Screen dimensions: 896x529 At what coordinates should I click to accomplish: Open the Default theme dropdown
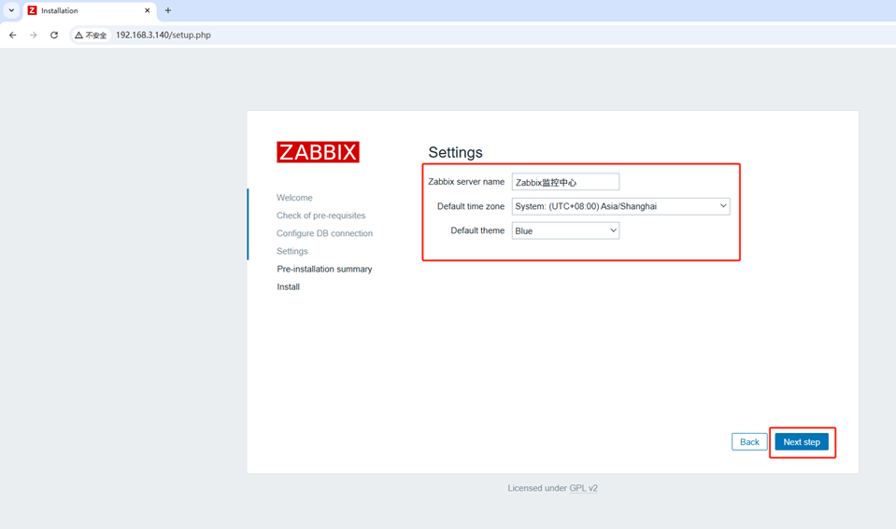(x=565, y=230)
